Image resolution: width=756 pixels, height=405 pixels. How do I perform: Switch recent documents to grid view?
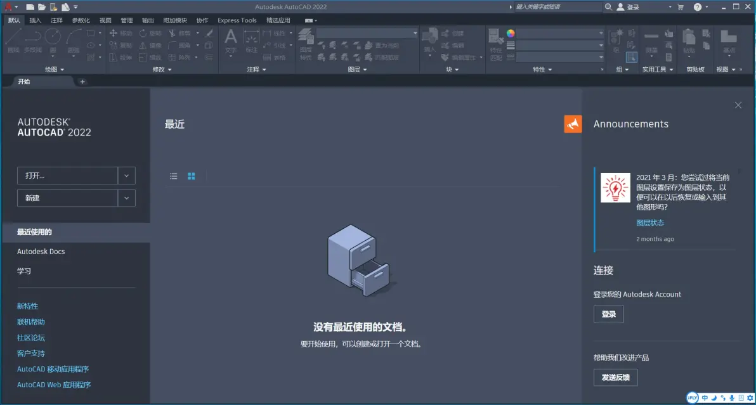[x=192, y=176]
